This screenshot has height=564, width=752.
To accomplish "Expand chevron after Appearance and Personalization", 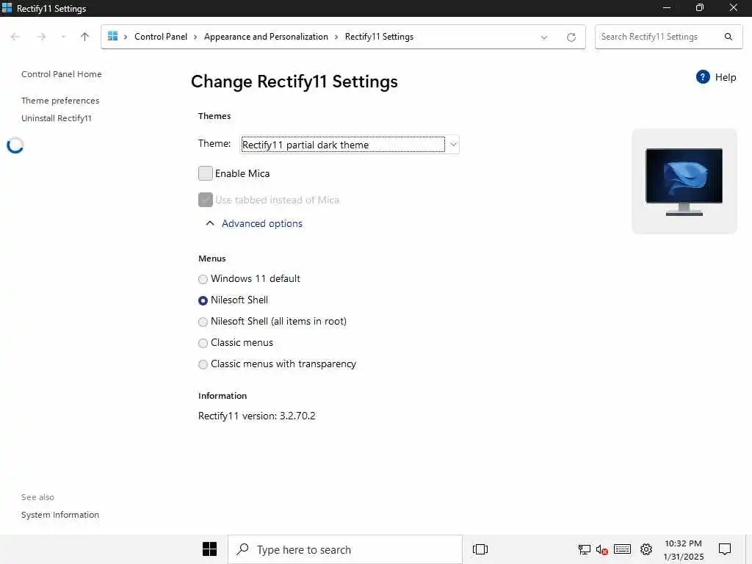I will pyautogui.click(x=336, y=37).
